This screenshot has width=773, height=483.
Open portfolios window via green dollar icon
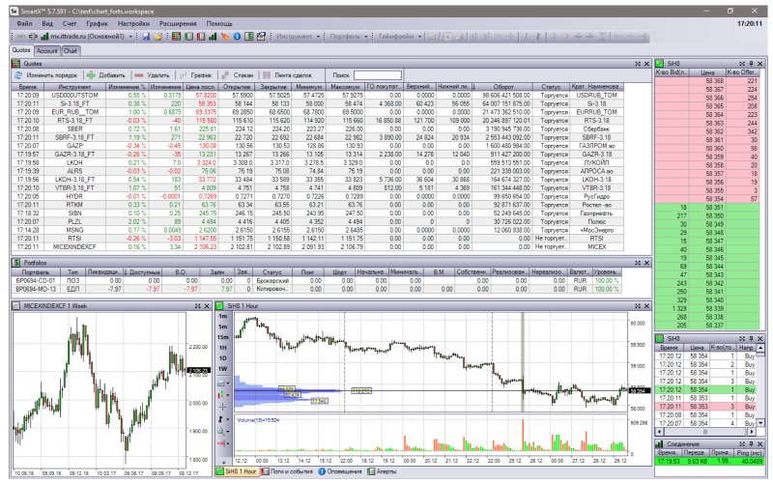click(x=249, y=37)
